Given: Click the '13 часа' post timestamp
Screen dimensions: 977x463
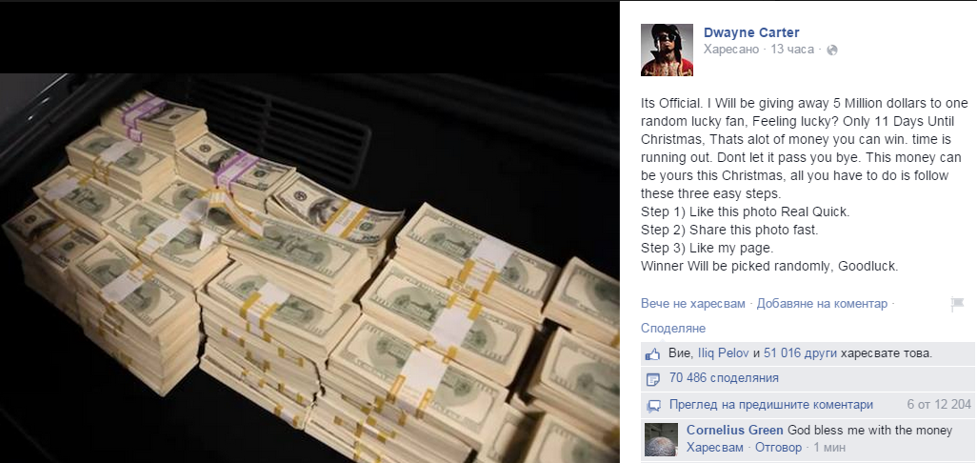Looking at the screenshot, I should 792,50.
